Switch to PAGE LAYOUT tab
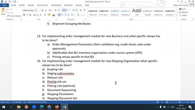 [x=43, y=5]
